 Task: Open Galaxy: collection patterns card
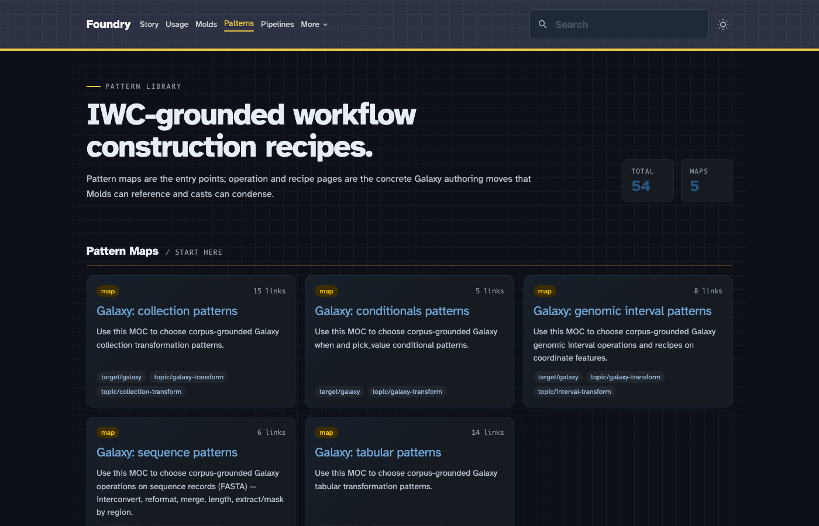pyautogui.click(x=191, y=341)
